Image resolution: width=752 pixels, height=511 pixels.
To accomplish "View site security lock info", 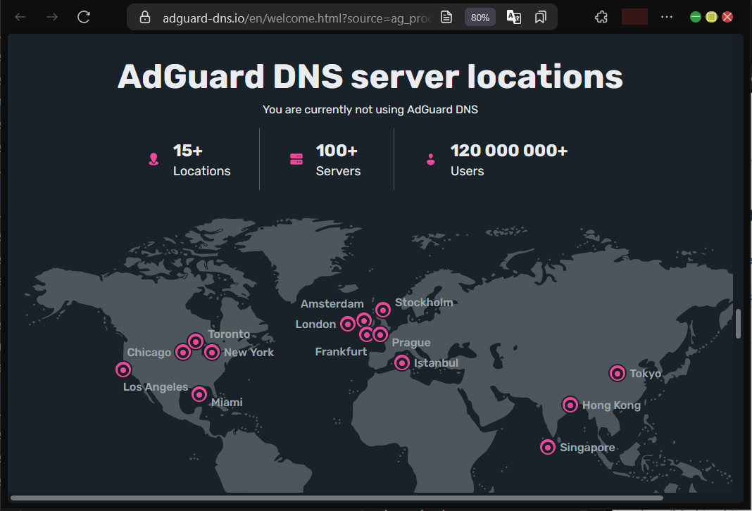I will tap(145, 18).
